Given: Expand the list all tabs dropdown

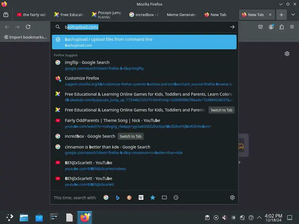Looking at the screenshot, I should (x=293, y=15).
